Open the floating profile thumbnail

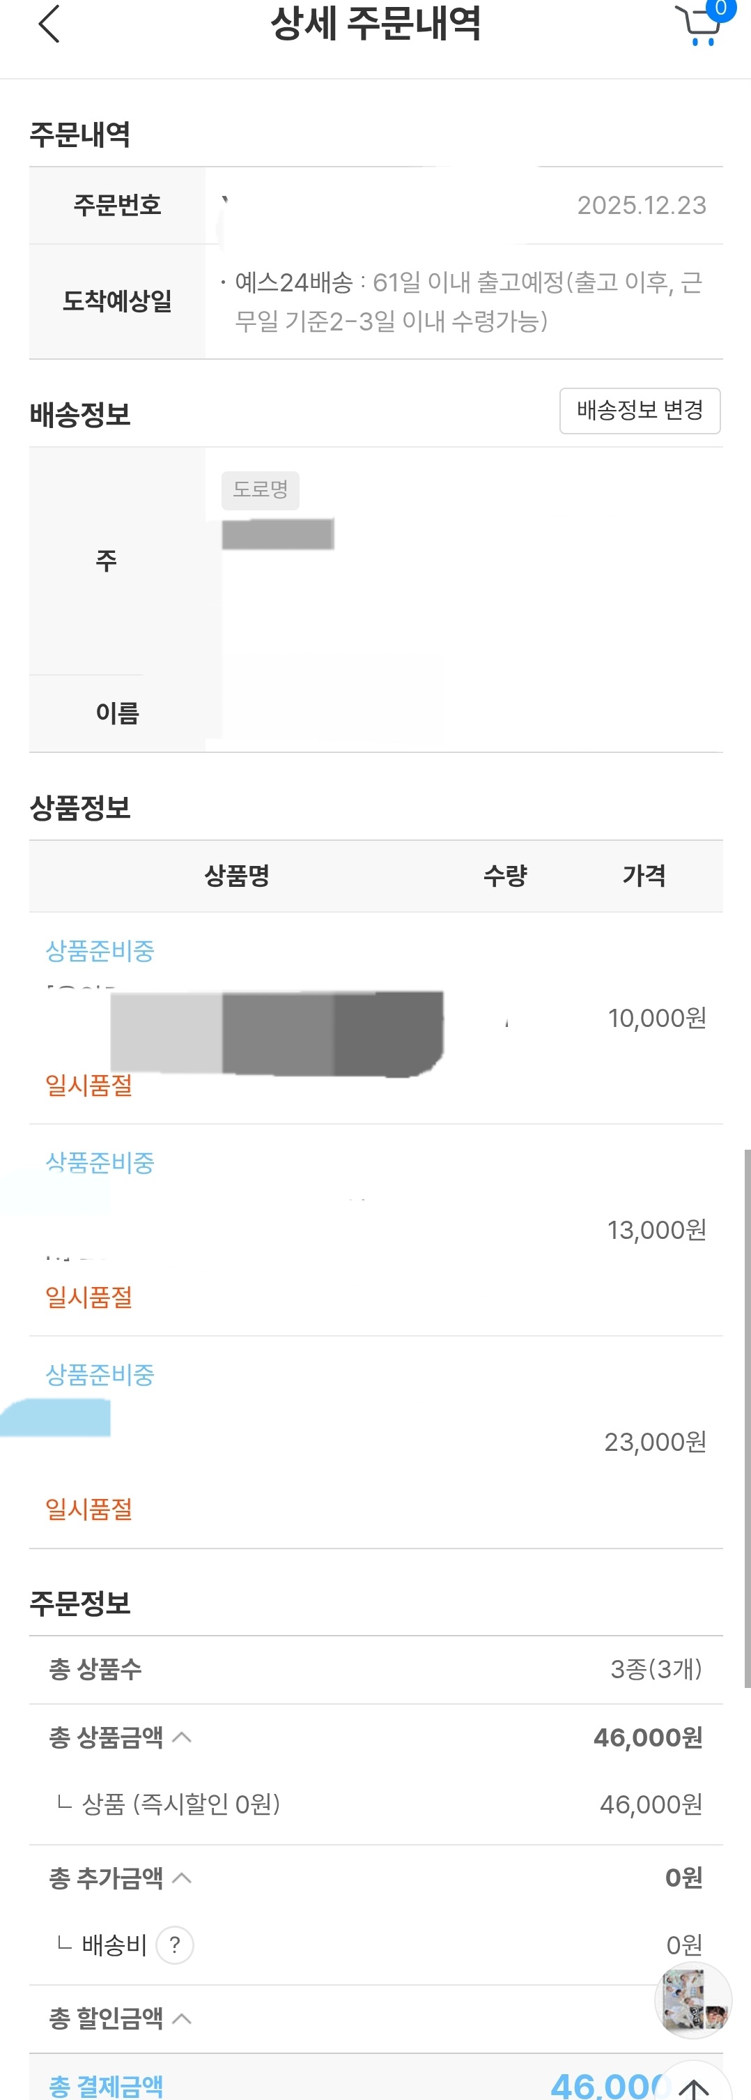[x=692, y=2000]
